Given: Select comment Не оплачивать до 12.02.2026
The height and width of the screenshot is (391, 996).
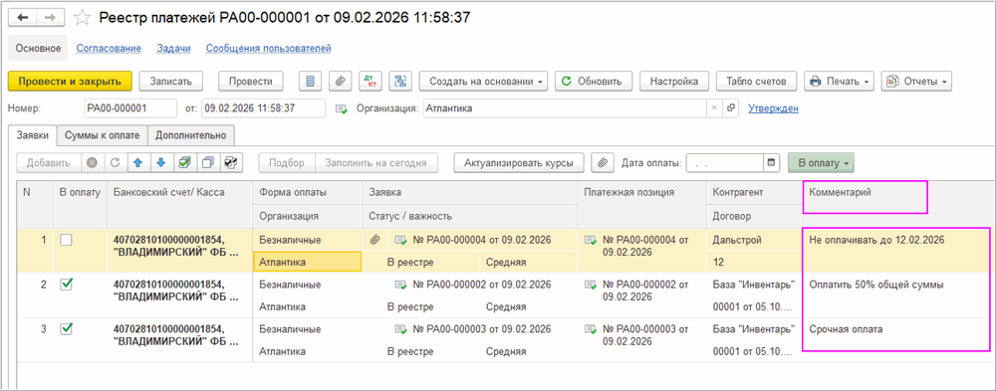Looking at the screenshot, I should tap(876, 240).
